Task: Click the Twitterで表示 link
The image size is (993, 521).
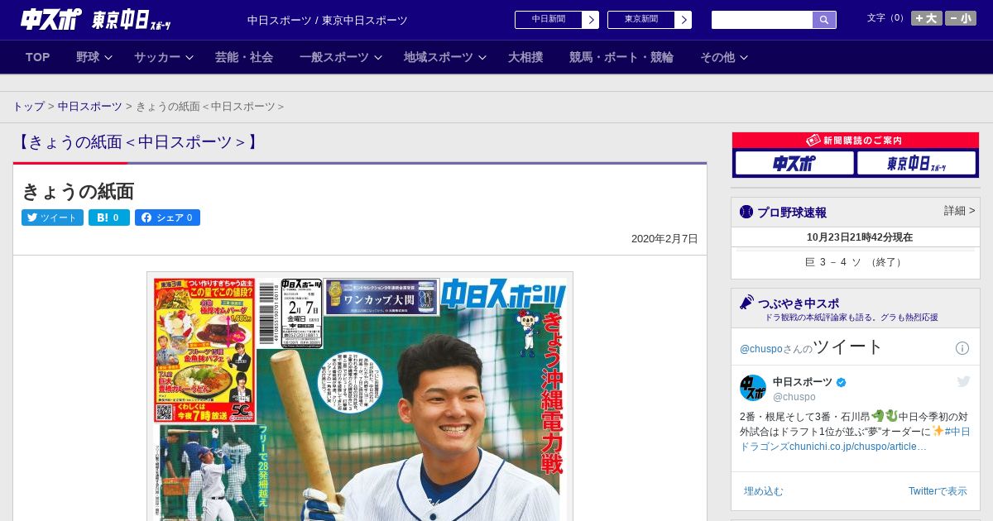Action: (938, 491)
